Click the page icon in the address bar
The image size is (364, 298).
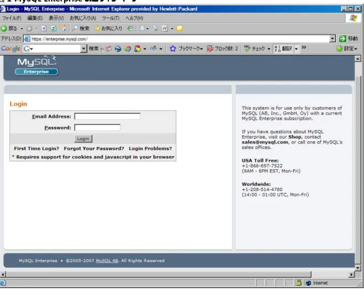pyautogui.click(x=27, y=39)
